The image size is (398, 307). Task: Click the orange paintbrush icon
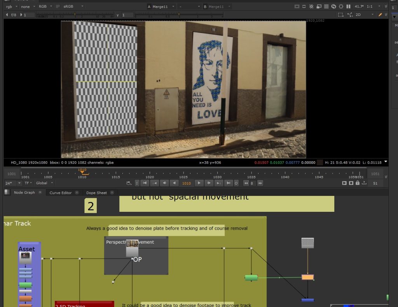(380, 15)
